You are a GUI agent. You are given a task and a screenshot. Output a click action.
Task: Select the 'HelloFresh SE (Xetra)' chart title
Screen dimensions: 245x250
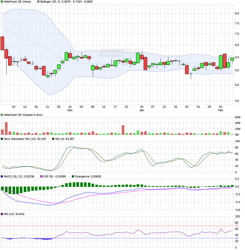click(17, 2)
